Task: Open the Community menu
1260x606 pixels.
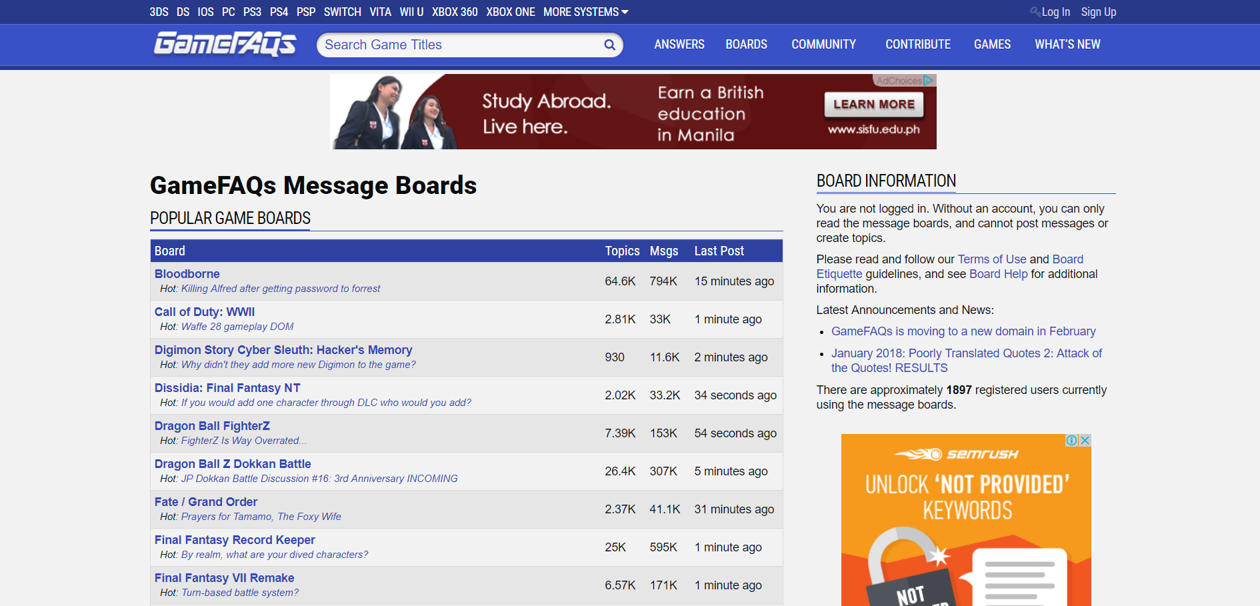Action: tap(823, 45)
